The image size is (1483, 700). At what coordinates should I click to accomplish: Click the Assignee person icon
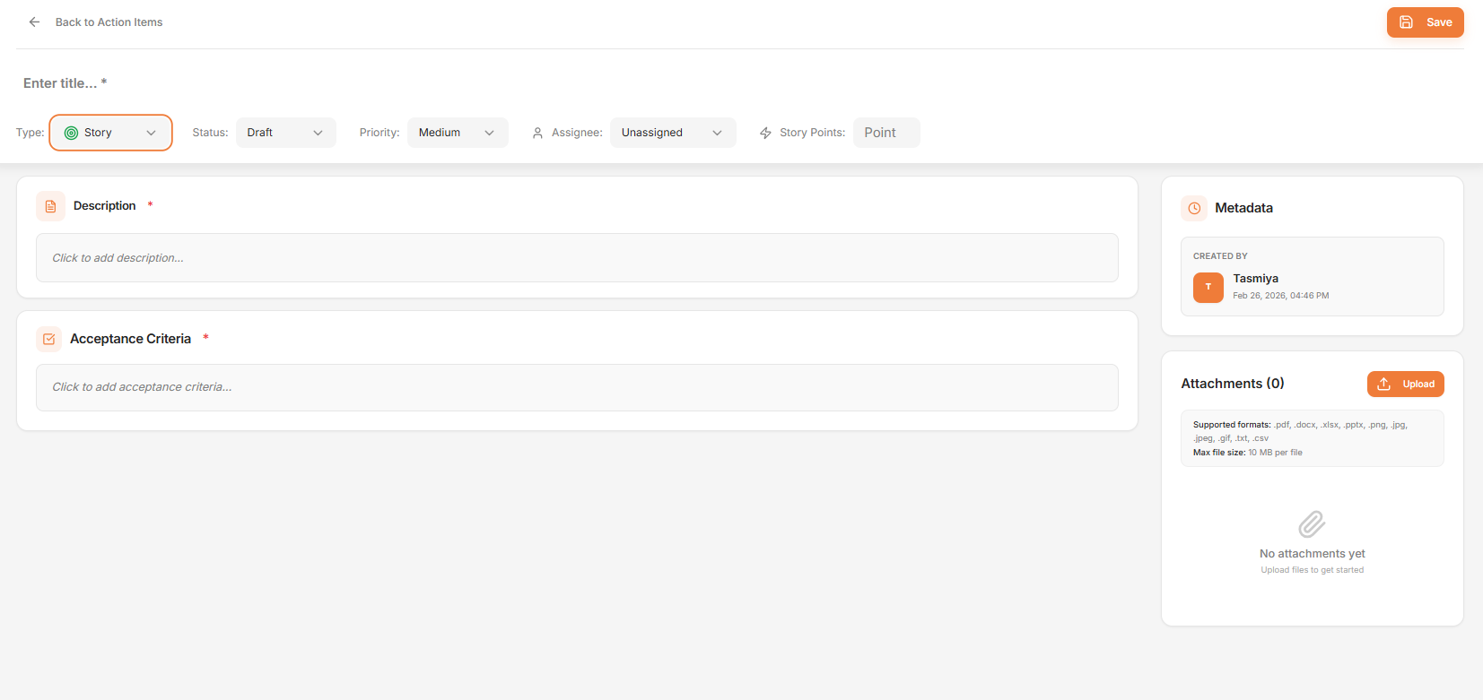click(537, 133)
